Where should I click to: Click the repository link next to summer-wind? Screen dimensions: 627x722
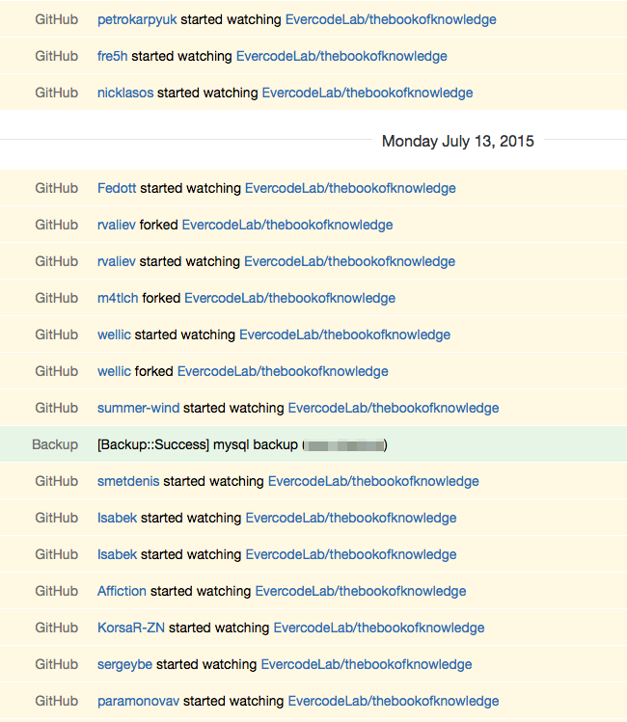pos(394,408)
